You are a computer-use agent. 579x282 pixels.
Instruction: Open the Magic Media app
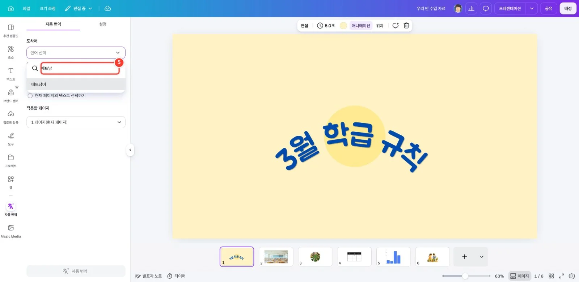11,231
